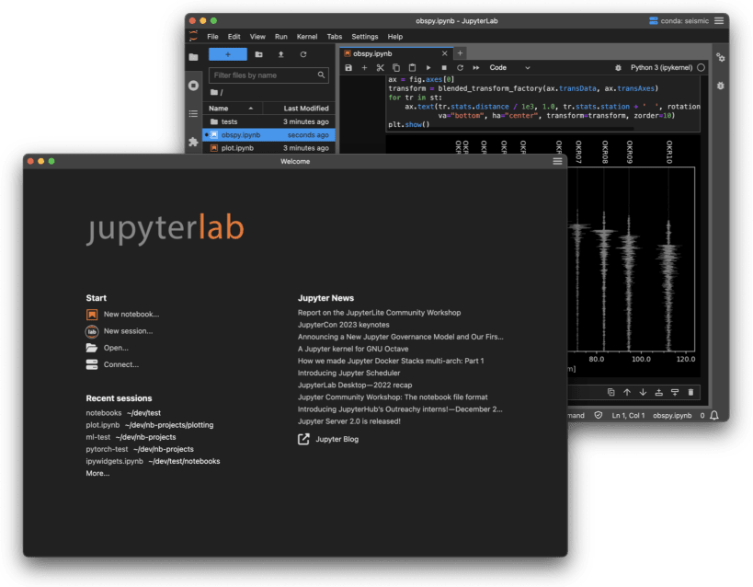753x587 pixels.
Task: Click the conda: seismic environment selector
Action: (679, 20)
